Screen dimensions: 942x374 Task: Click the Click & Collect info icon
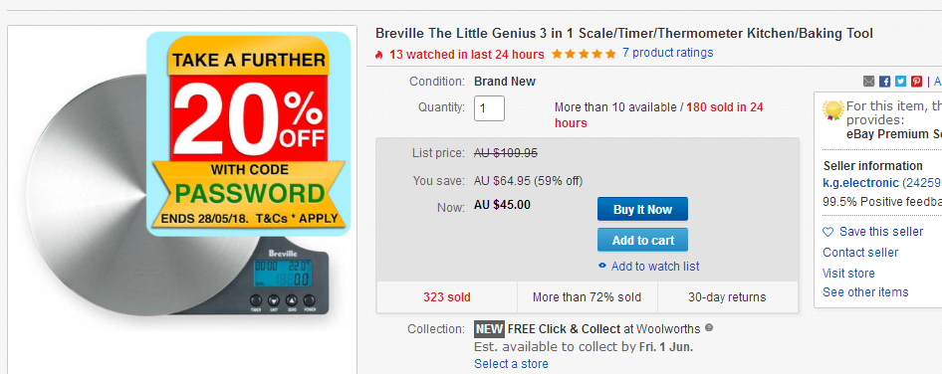point(709,328)
